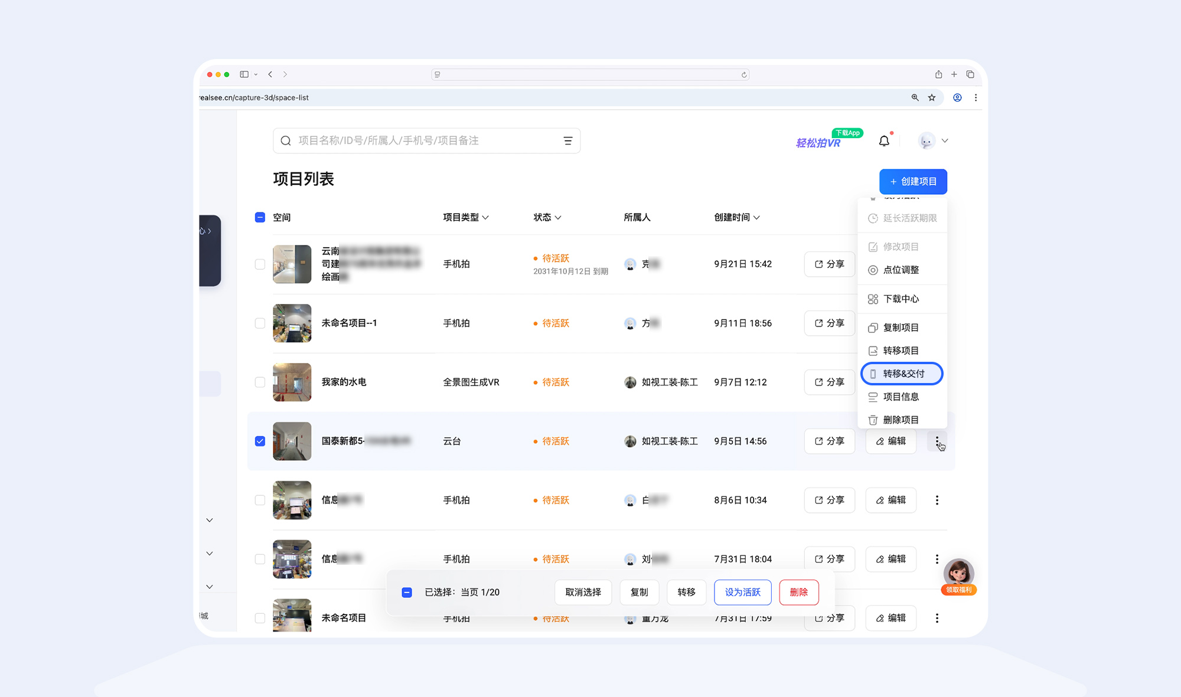Click the 轻松拍VR download App logo
1181x697 pixels.
point(829,139)
